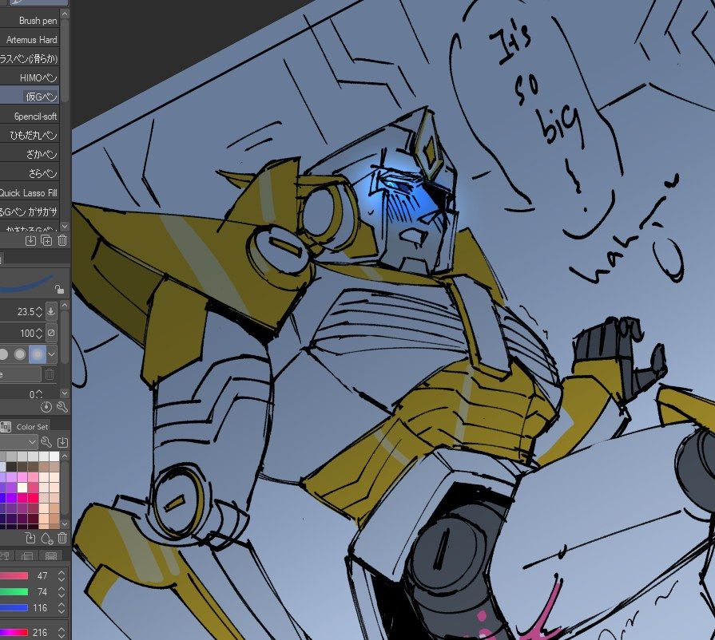Adjust brush size with the 23.5 stepper
This screenshot has width=715, height=640.
pyautogui.click(x=39, y=311)
